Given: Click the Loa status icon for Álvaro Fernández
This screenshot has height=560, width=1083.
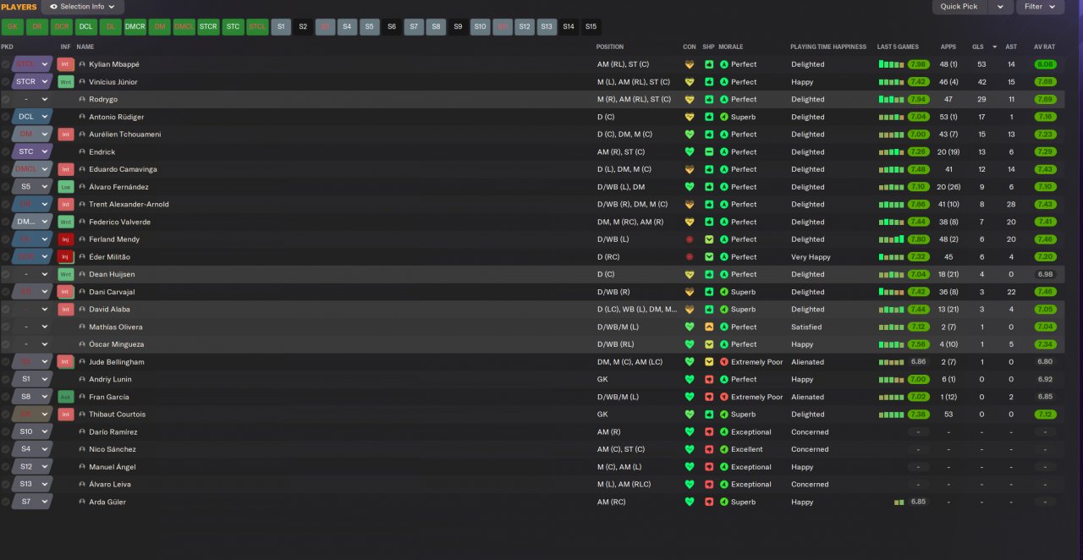Looking at the screenshot, I should pos(65,187).
